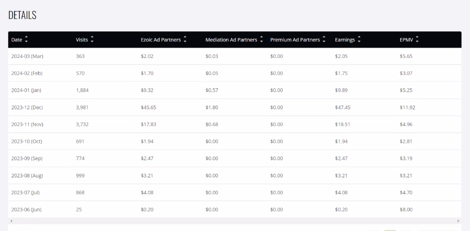The image size is (470, 231).
Task: Select the 2023-12 (Dec) row date
Action: tap(27, 107)
